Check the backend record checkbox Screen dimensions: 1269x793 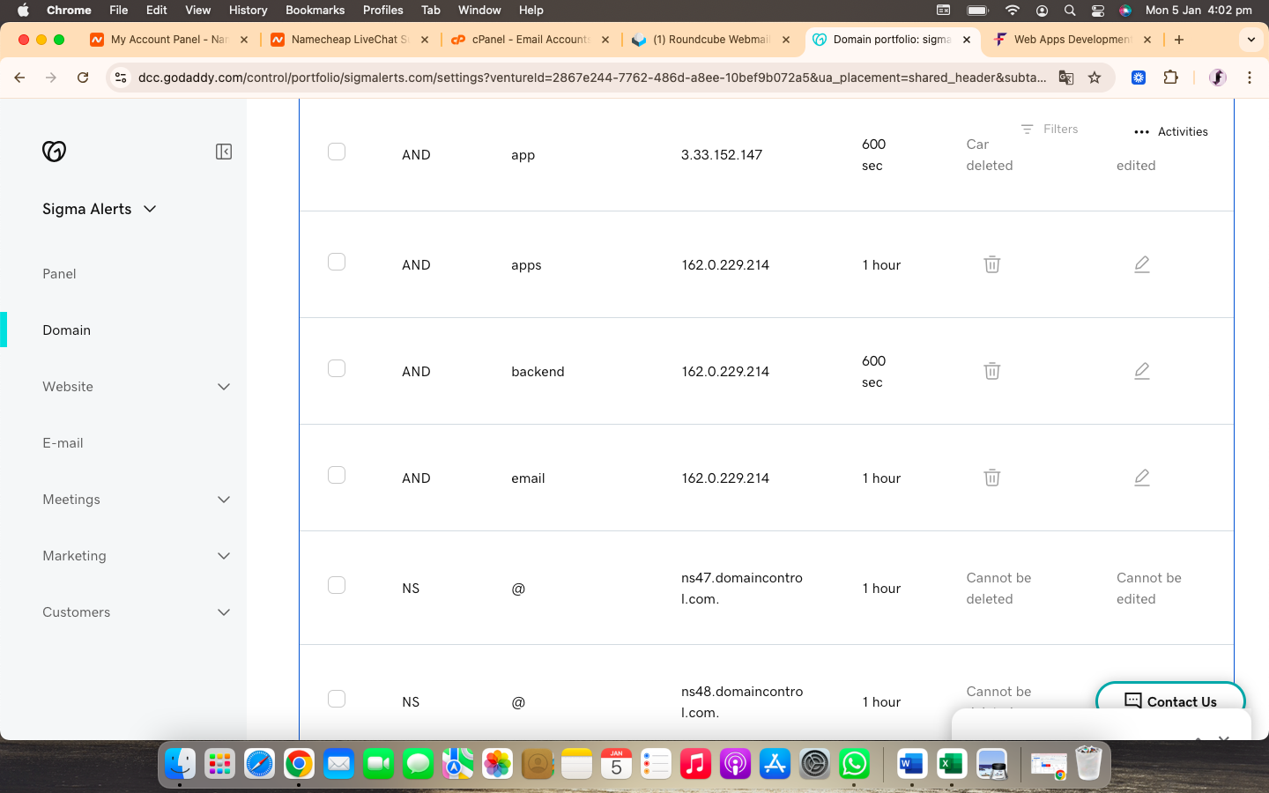(x=337, y=369)
